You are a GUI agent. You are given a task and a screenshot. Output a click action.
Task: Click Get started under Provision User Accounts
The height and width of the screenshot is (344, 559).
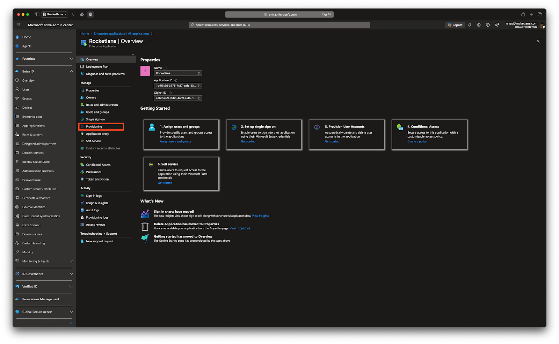332,141
